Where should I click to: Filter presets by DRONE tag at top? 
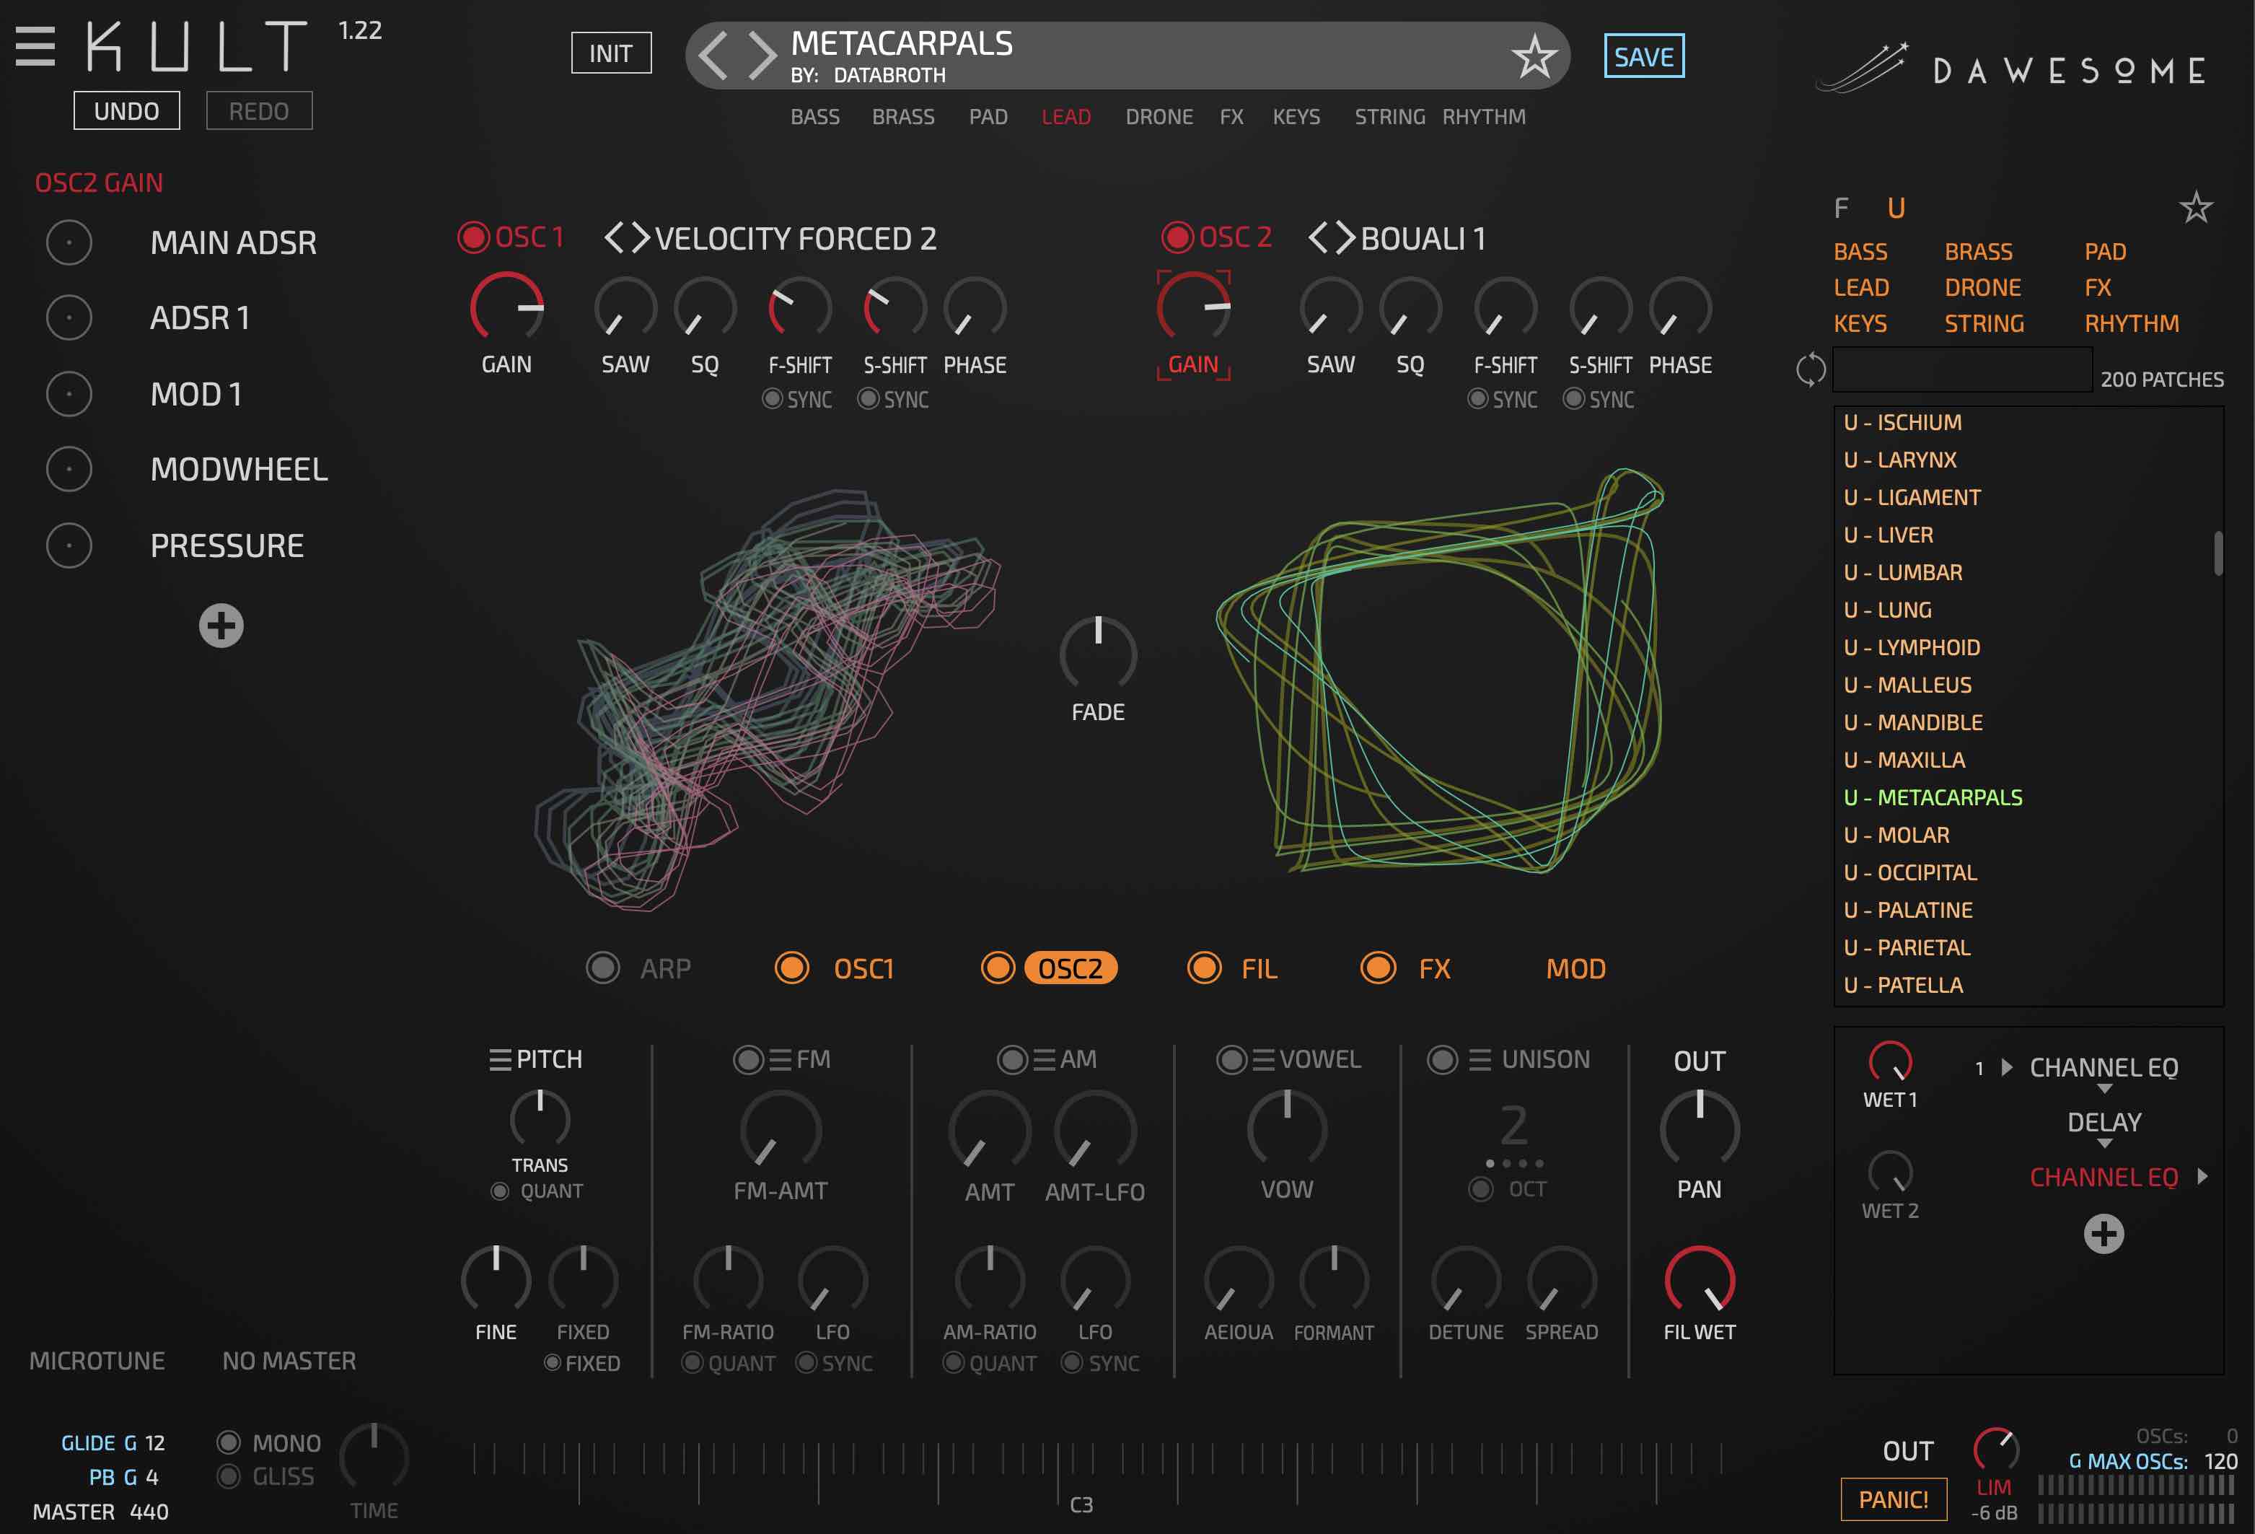(x=1159, y=118)
